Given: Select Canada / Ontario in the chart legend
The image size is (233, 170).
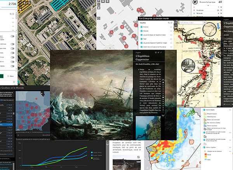Looking at the screenshot, I should click(97, 153).
